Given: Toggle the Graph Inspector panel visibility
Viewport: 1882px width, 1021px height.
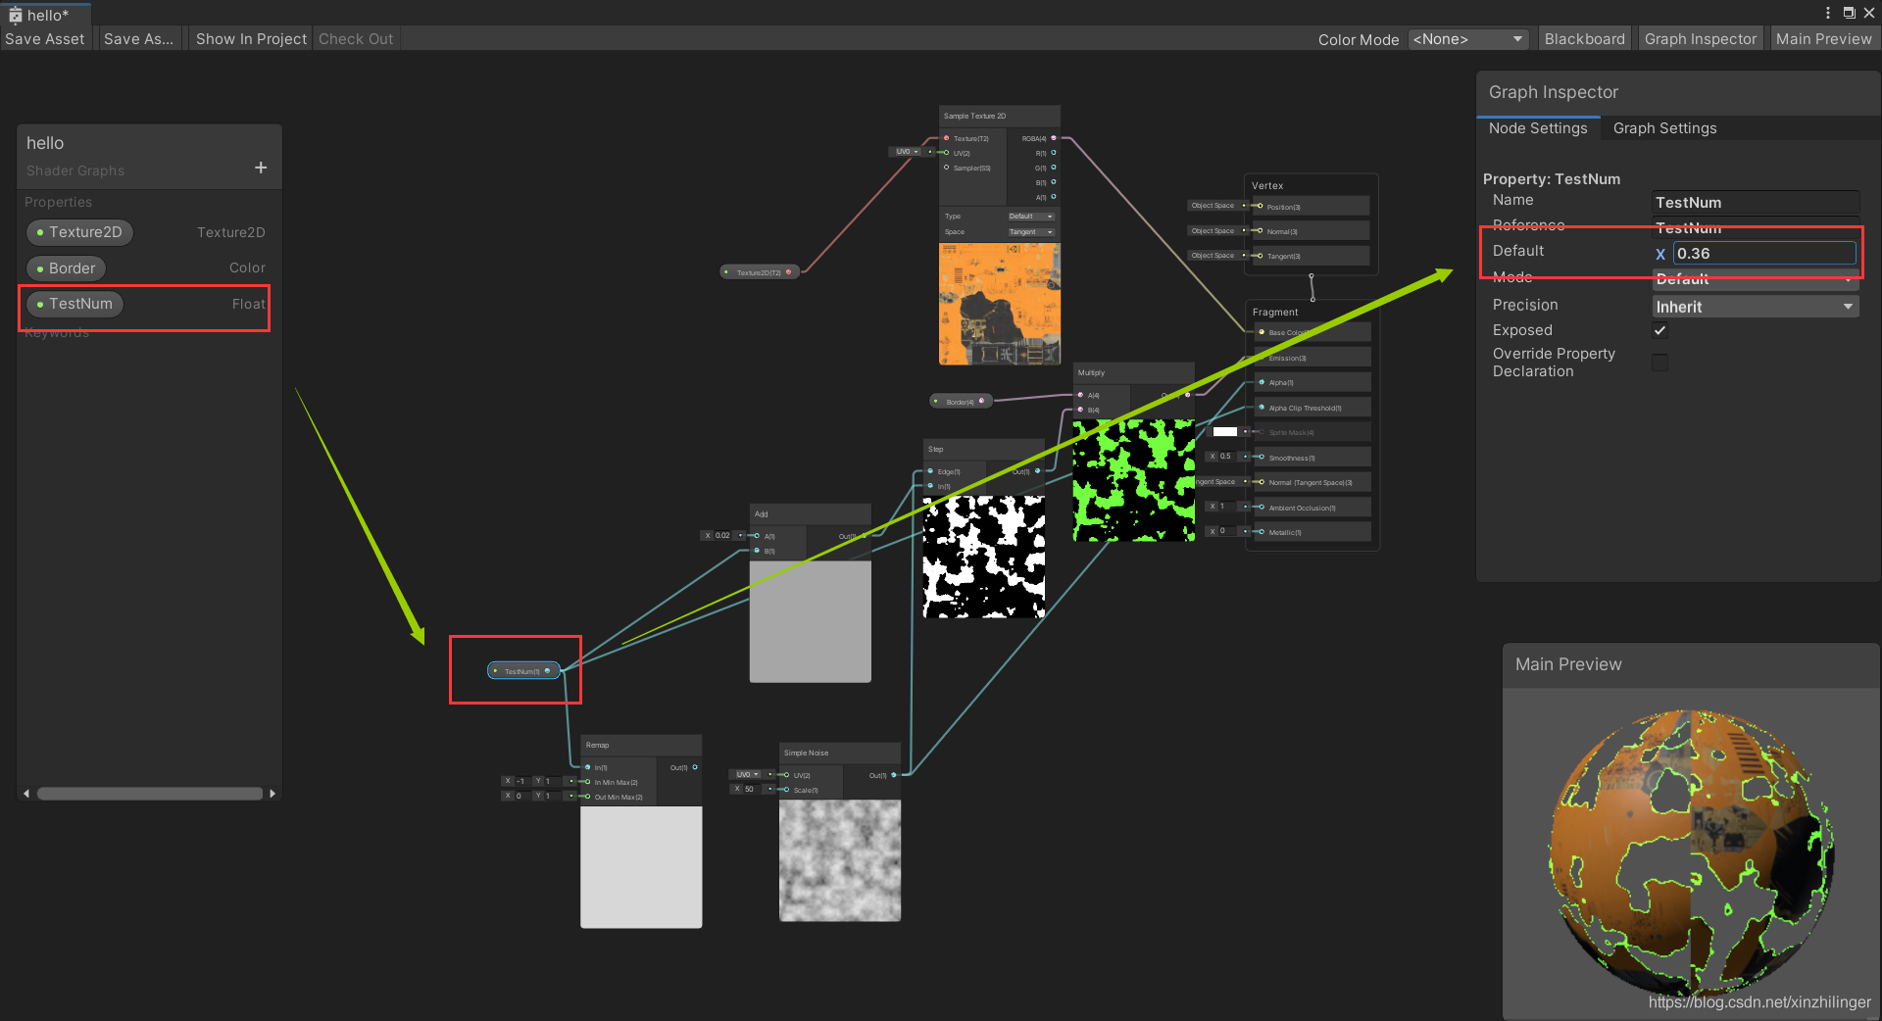Looking at the screenshot, I should [x=1700, y=39].
